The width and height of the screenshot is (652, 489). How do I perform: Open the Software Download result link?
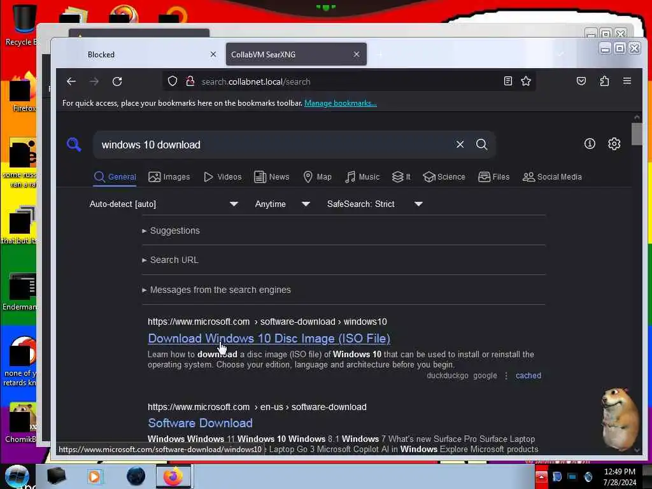[200, 423]
